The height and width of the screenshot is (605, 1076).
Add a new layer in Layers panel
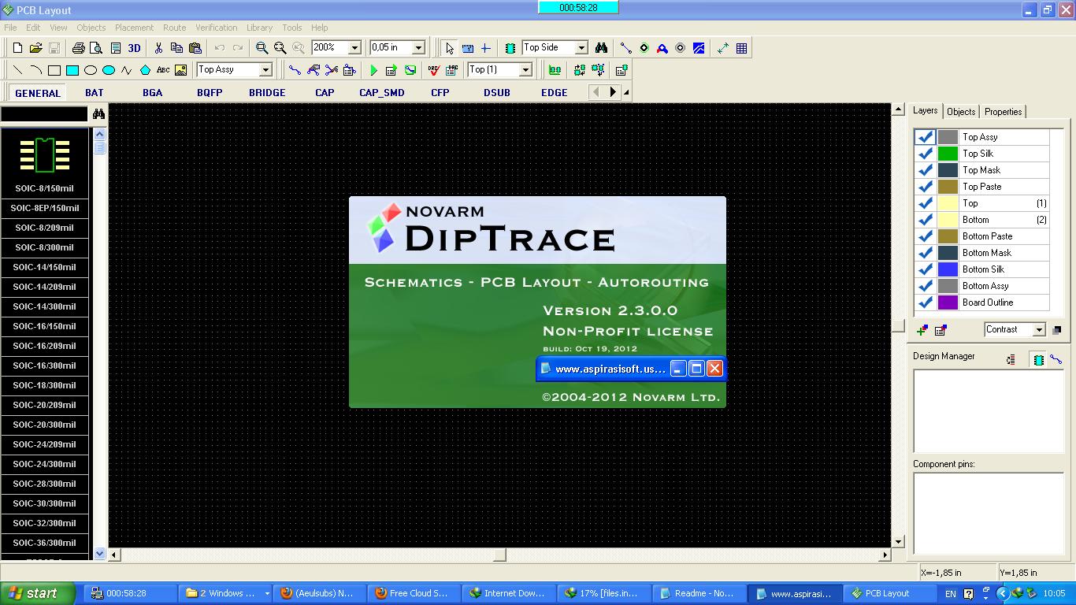point(922,330)
